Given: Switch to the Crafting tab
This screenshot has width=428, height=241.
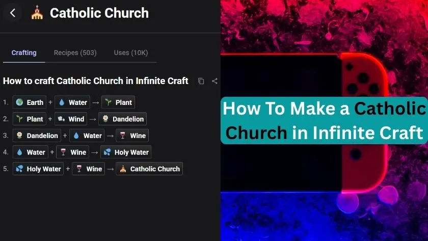Looking at the screenshot, I should (x=24, y=52).
